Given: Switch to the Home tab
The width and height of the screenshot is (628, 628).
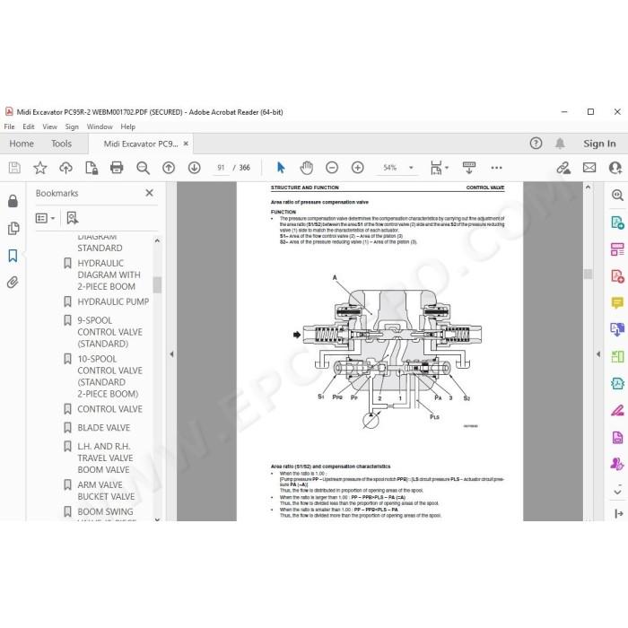Looking at the screenshot, I should point(22,144).
